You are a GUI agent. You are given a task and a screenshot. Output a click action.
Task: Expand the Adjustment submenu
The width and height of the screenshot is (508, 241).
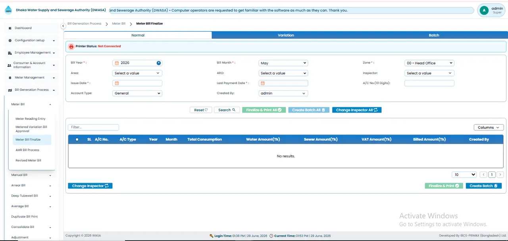50,238
